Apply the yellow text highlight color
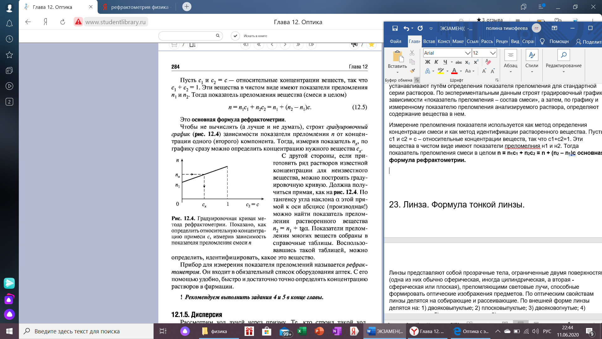Viewport: 602px width, 339px height. click(441, 71)
